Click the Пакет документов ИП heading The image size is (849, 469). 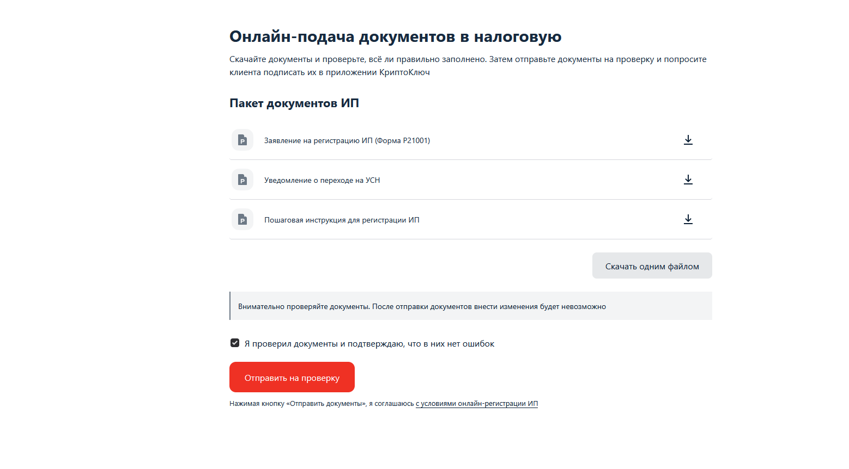294,103
